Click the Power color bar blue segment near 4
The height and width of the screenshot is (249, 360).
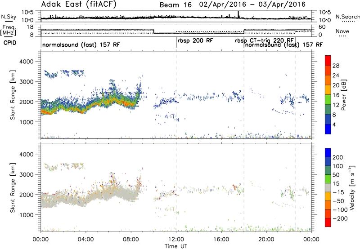click(328, 129)
